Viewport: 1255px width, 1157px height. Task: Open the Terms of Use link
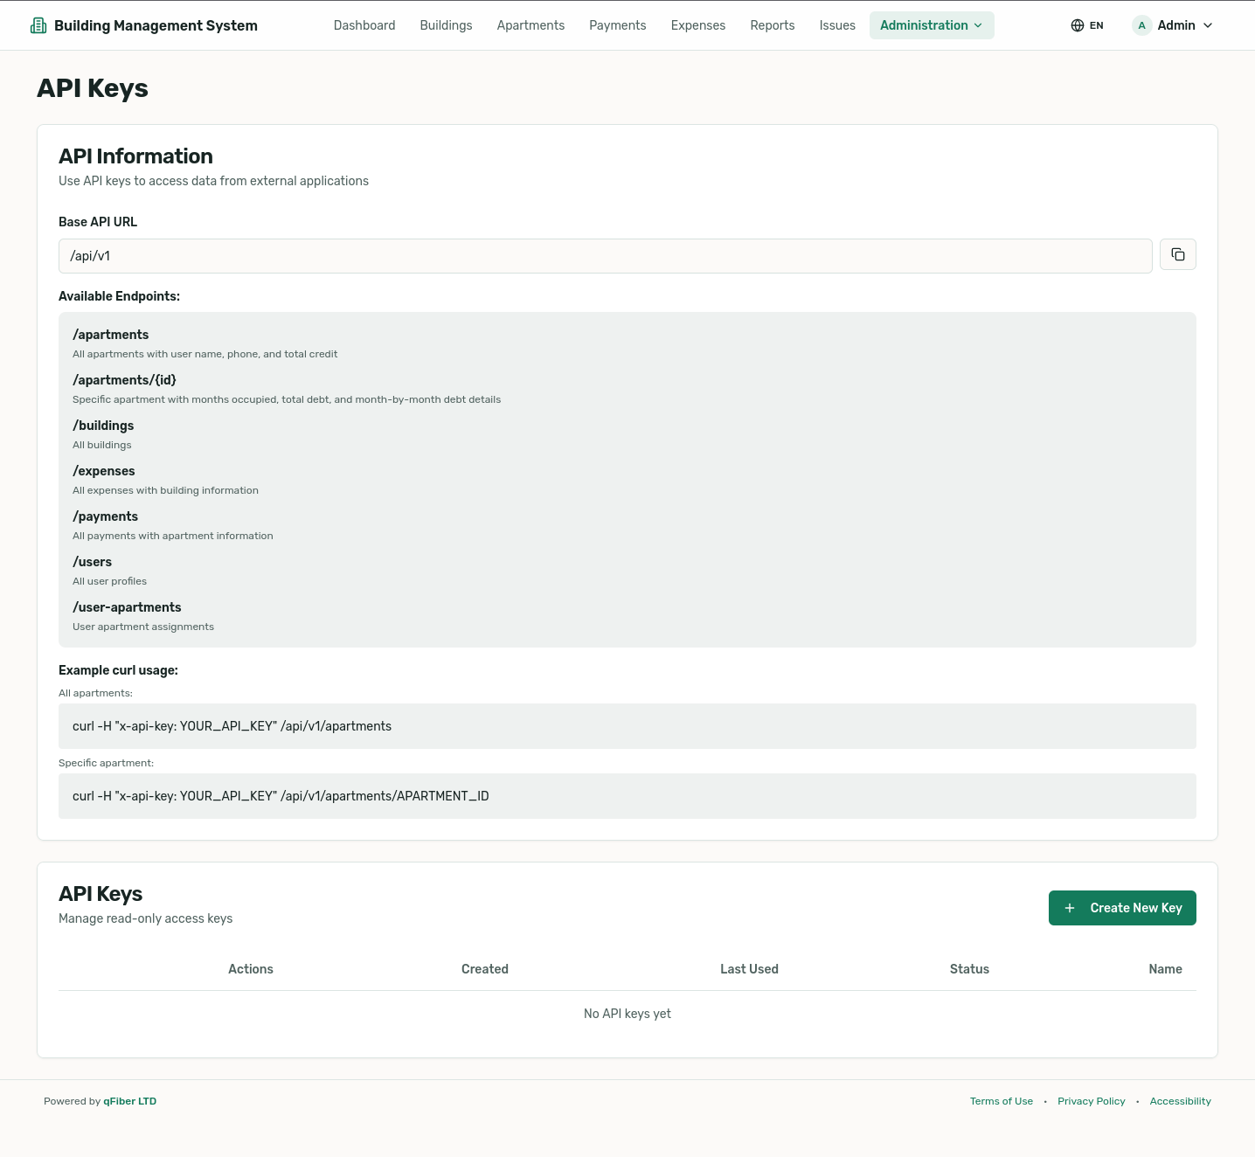[x=1001, y=1101]
